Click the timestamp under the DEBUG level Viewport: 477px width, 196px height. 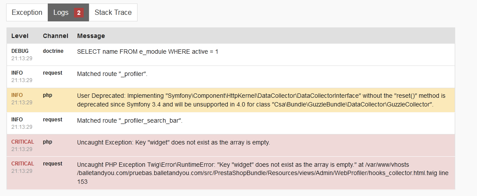22,58
